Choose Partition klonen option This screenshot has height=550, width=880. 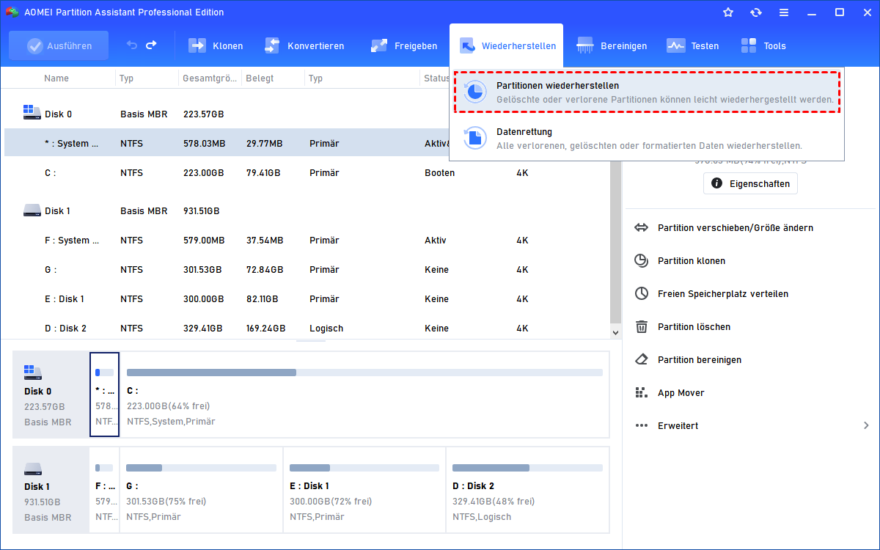692,260
